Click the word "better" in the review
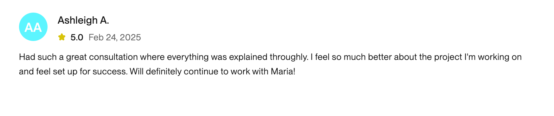This screenshot has height=116, width=554. 379,57
